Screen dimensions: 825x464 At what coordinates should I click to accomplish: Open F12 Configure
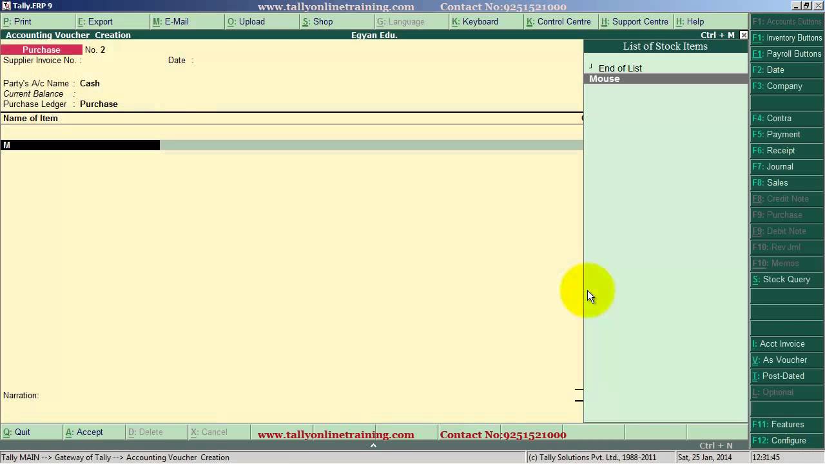tap(787, 440)
